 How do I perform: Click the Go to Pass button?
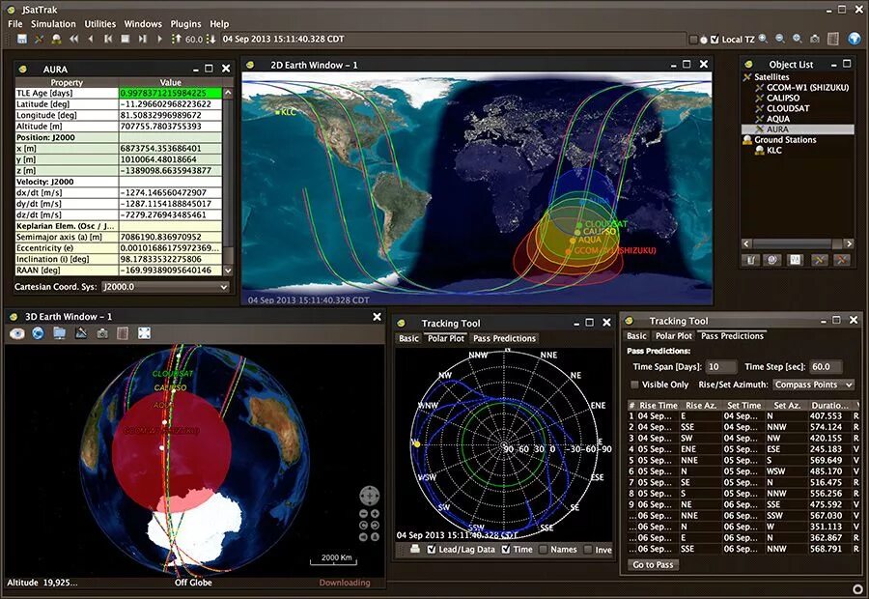coord(653,564)
